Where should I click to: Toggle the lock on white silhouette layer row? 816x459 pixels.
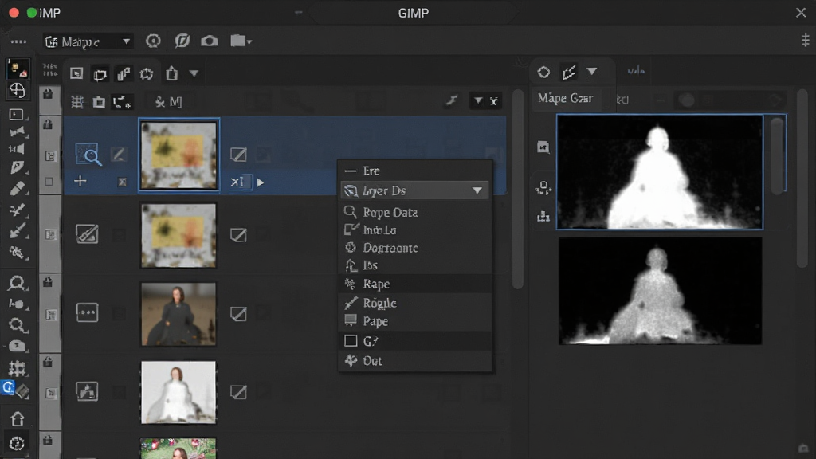pyautogui.click(x=48, y=362)
